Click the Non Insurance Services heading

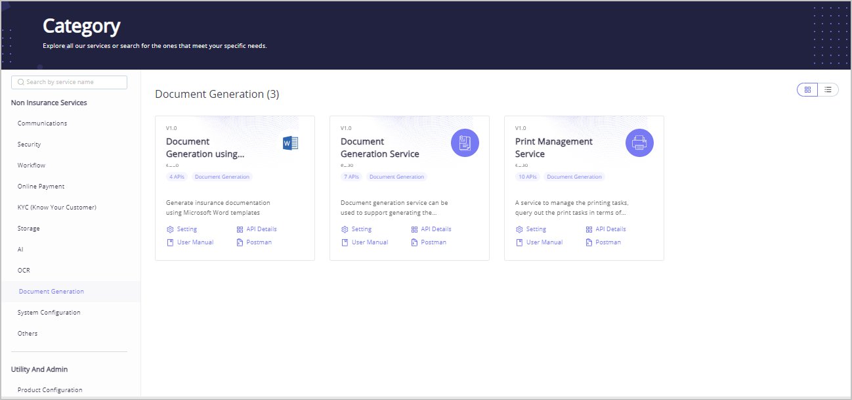pyautogui.click(x=49, y=102)
